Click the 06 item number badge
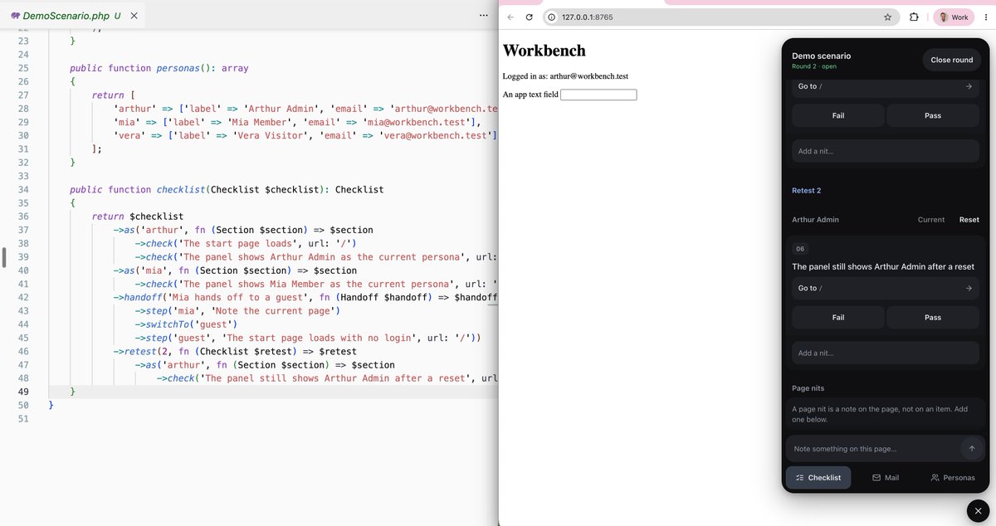This screenshot has height=526, width=996. (x=800, y=249)
